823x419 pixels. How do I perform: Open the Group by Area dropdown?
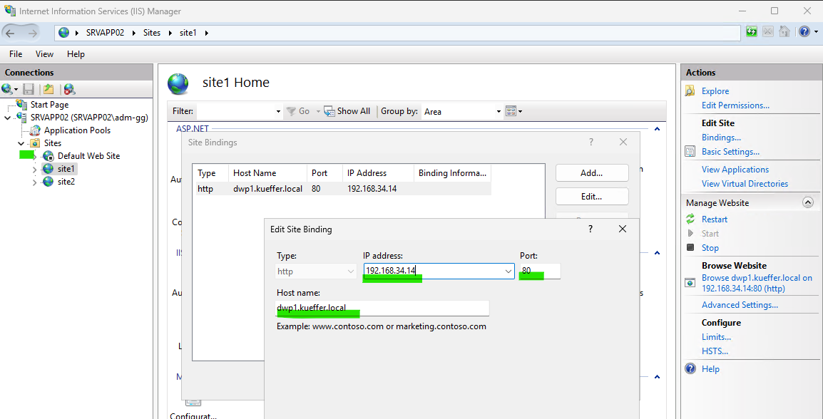[x=499, y=111]
